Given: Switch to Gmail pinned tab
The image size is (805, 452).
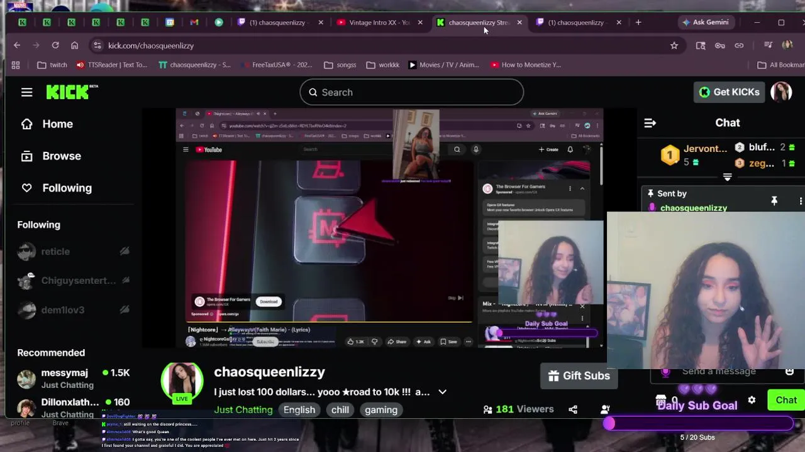Looking at the screenshot, I should coord(194,22).
